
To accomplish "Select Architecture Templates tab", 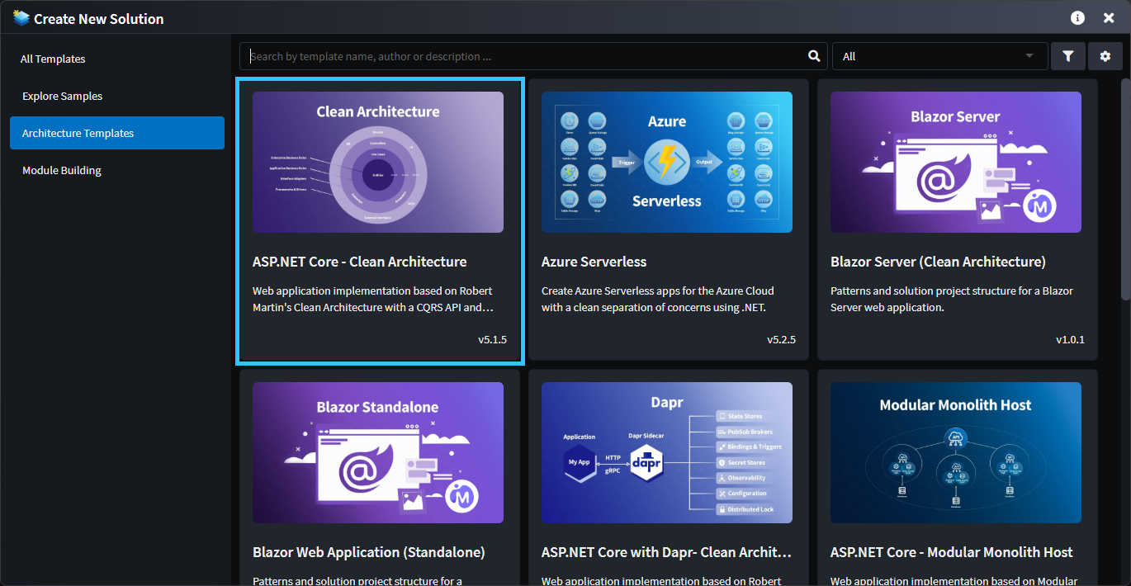I will (x=117, y=133).
